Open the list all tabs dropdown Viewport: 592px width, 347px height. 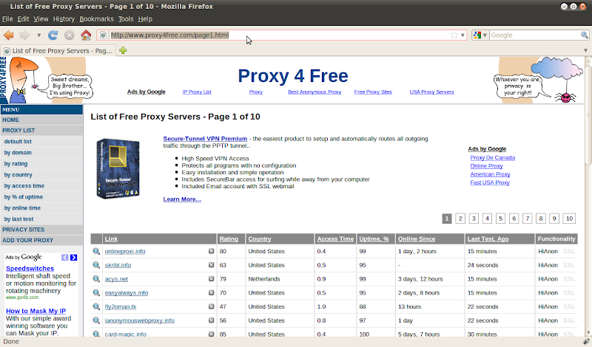pyautogui.click(x=585, y=50)
